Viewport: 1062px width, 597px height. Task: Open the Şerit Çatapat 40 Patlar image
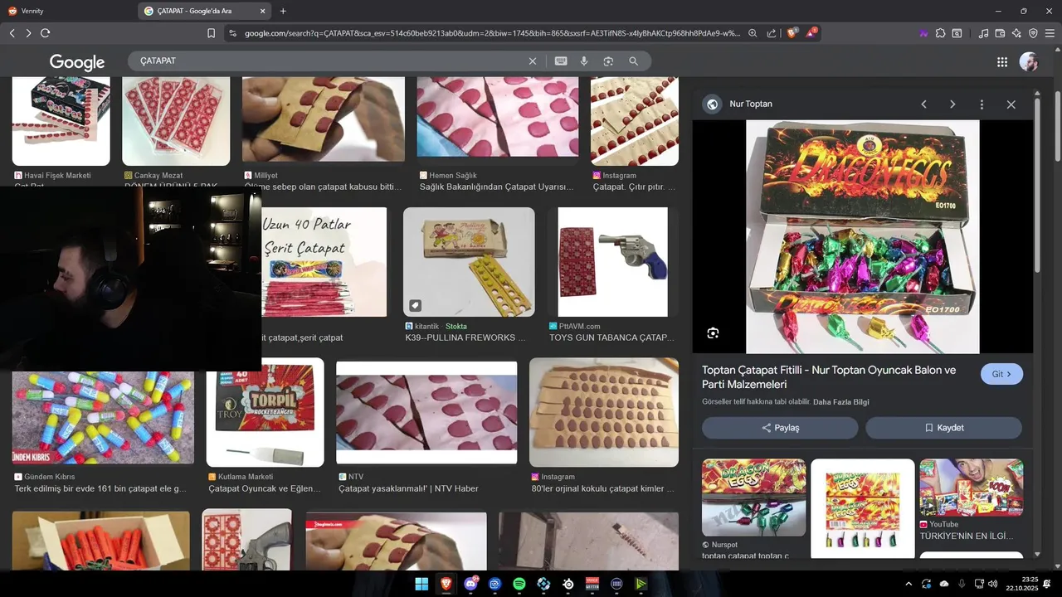point(324,262)
